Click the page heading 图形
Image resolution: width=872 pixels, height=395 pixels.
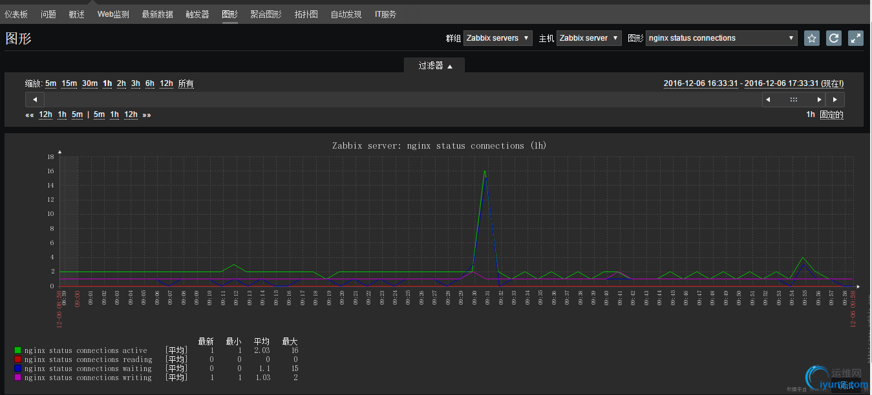point(18,38)
